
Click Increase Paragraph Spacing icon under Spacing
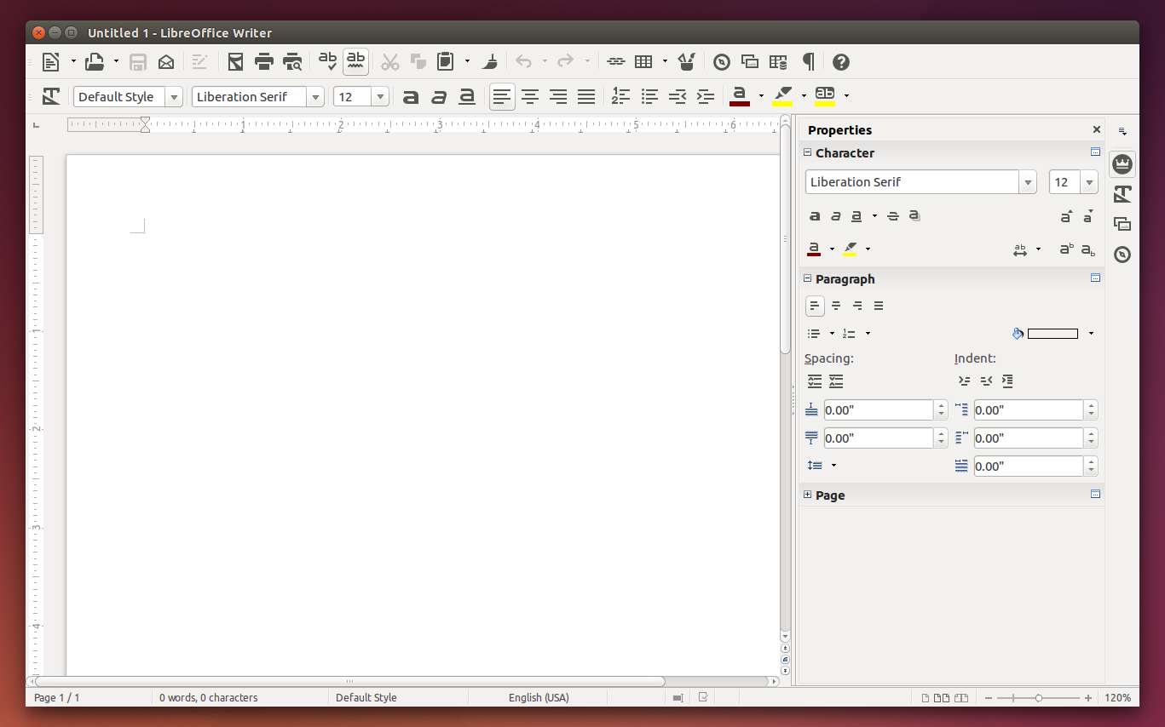click(x=815, y=381)
